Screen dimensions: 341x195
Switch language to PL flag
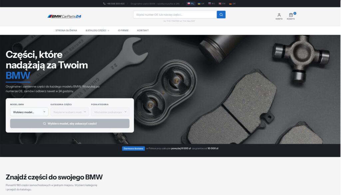pyautogui.click(x=190, y=3)
